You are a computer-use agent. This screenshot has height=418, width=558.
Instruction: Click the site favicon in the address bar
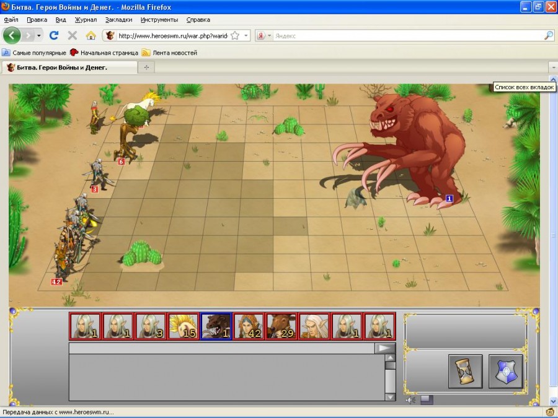coord(110,35)
